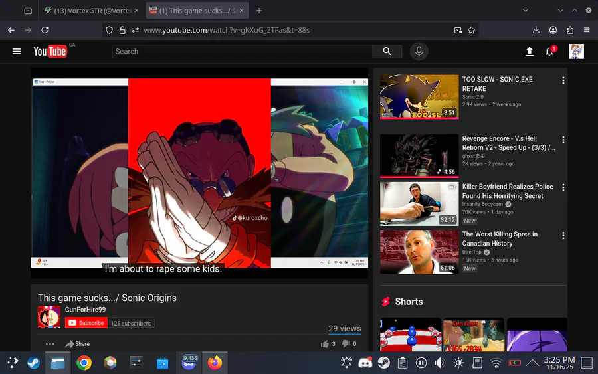Open a new browser tab
The height and width of the screenshot is (374, 598).
coord(259,11)
